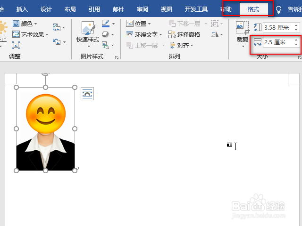Decrease picture width with down stepper
Image resolution: width=302 pixels, height=226 pixels.
(296, 44)
